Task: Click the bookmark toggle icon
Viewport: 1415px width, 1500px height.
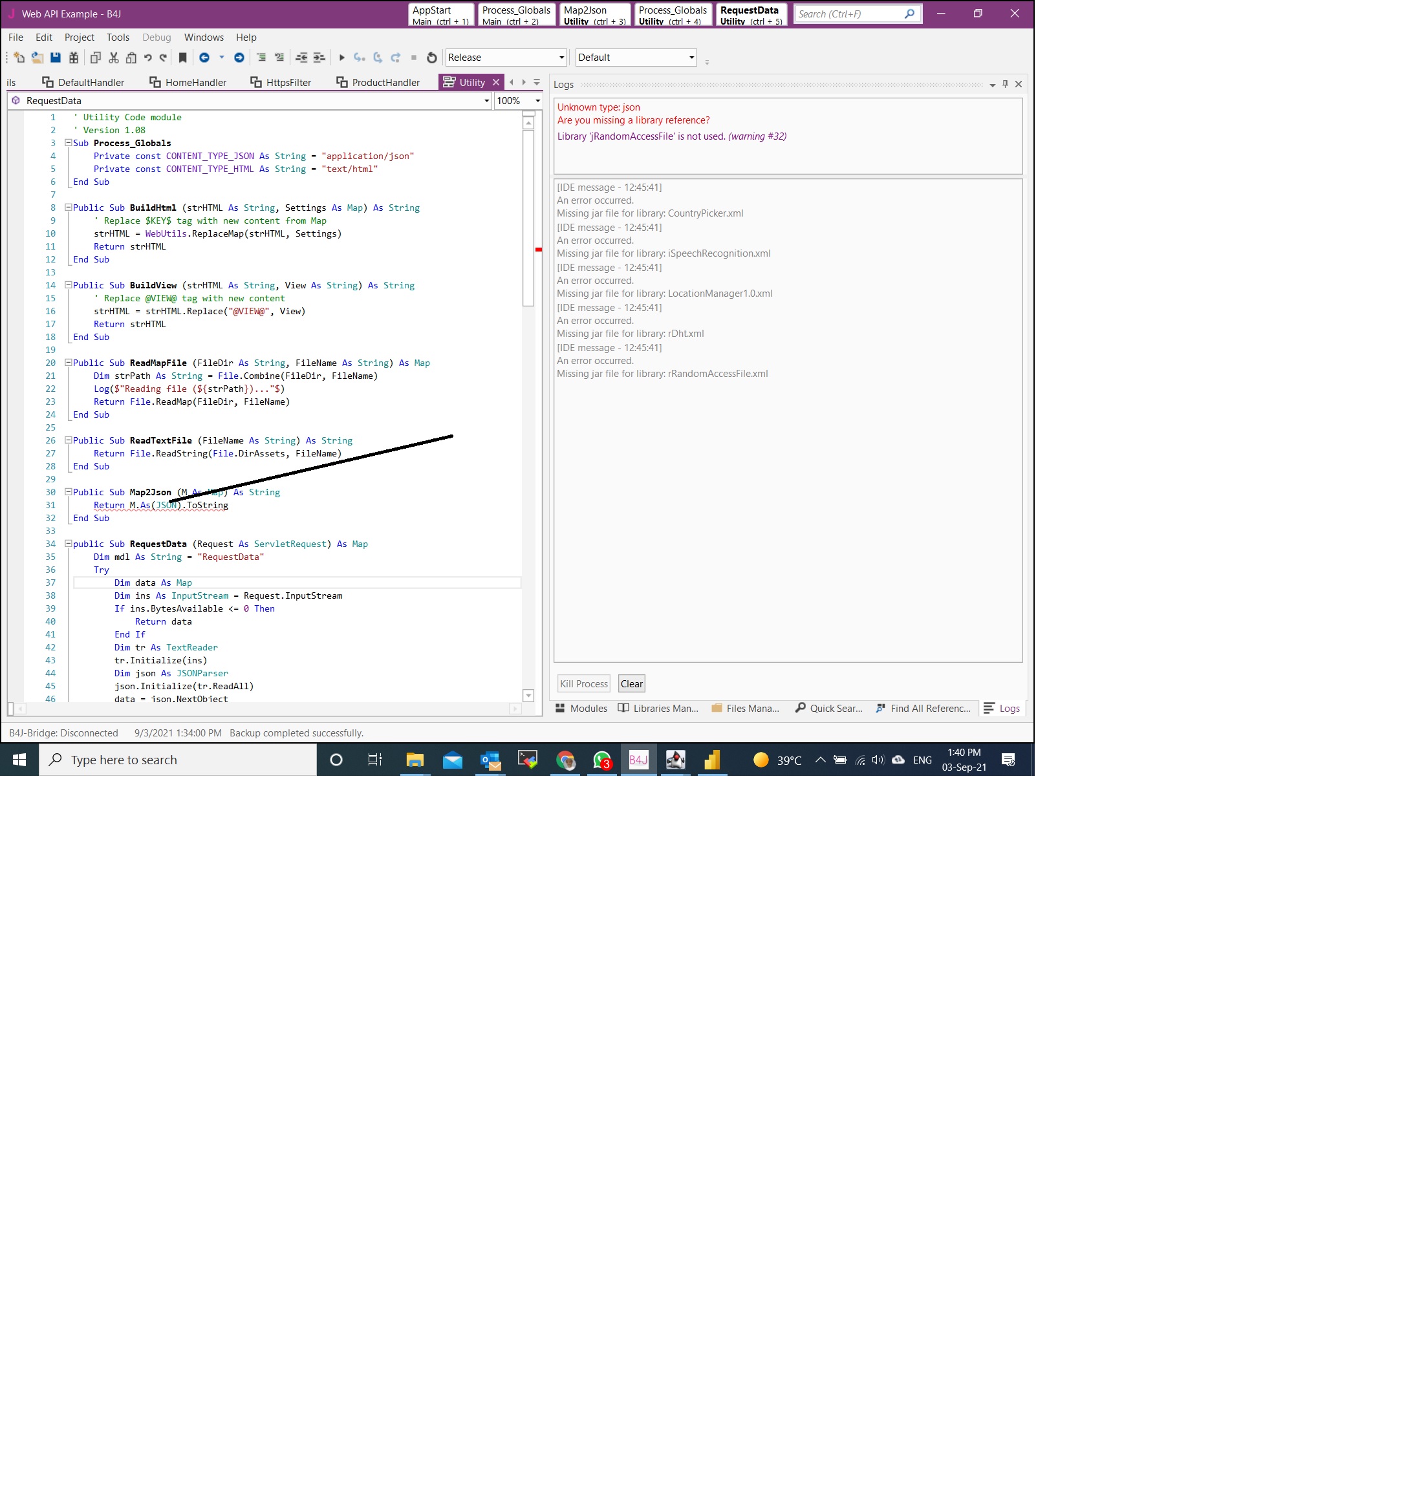Action: tap(182, 58)
